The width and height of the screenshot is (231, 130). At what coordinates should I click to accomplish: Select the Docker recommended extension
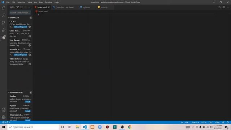(20, 99)
